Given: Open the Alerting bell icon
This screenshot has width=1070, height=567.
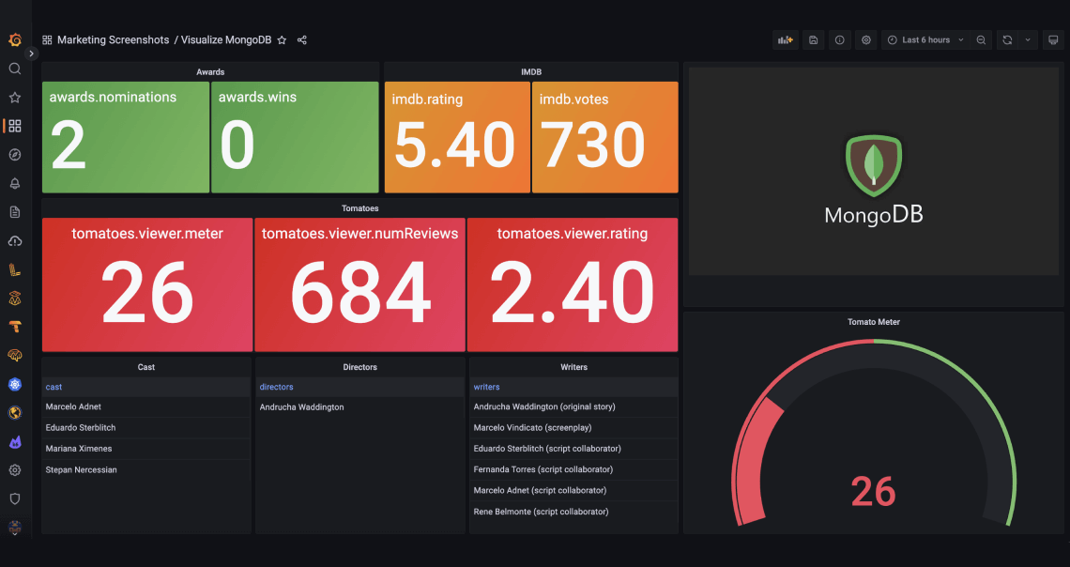Looking at the screenshot, I should (x=13, y=183).
